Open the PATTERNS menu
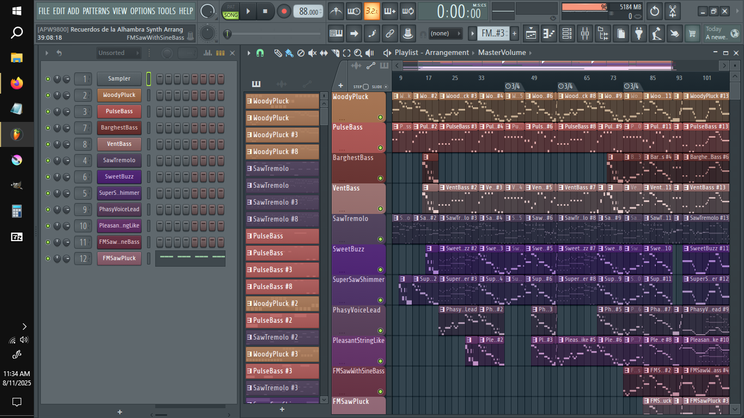 [96, 11]
